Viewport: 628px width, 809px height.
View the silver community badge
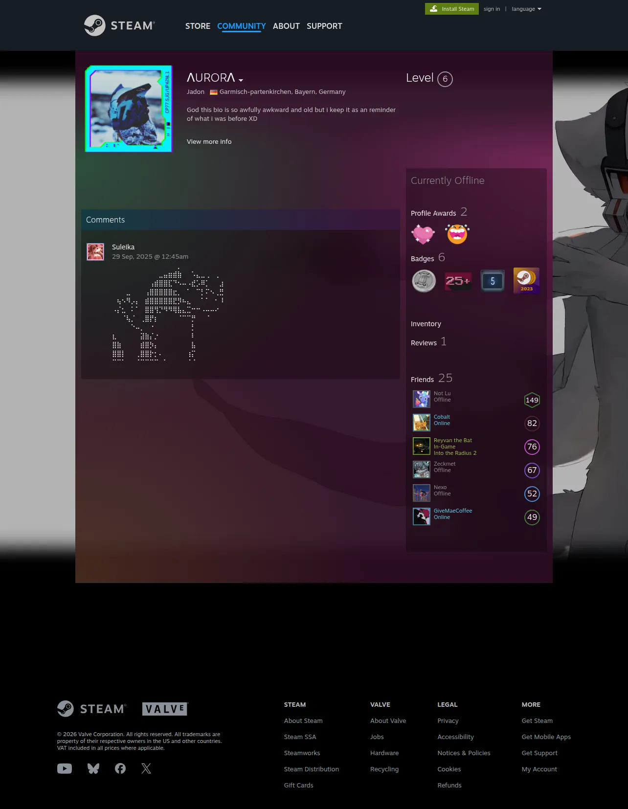[424, 281]
